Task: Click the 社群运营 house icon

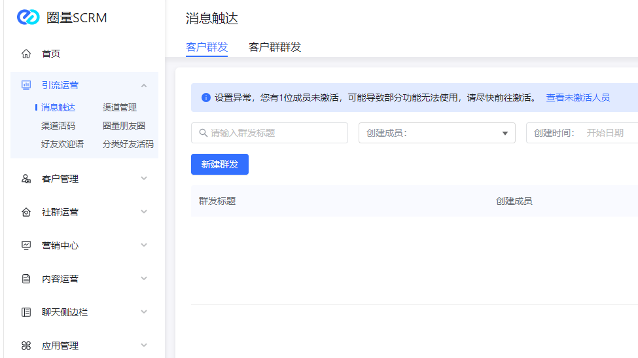Action: pos(26,212)
